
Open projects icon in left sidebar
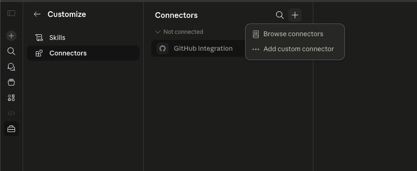[11, 83]
